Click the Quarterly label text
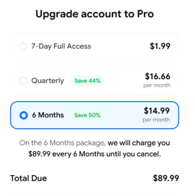 click(x=48, y=81)
